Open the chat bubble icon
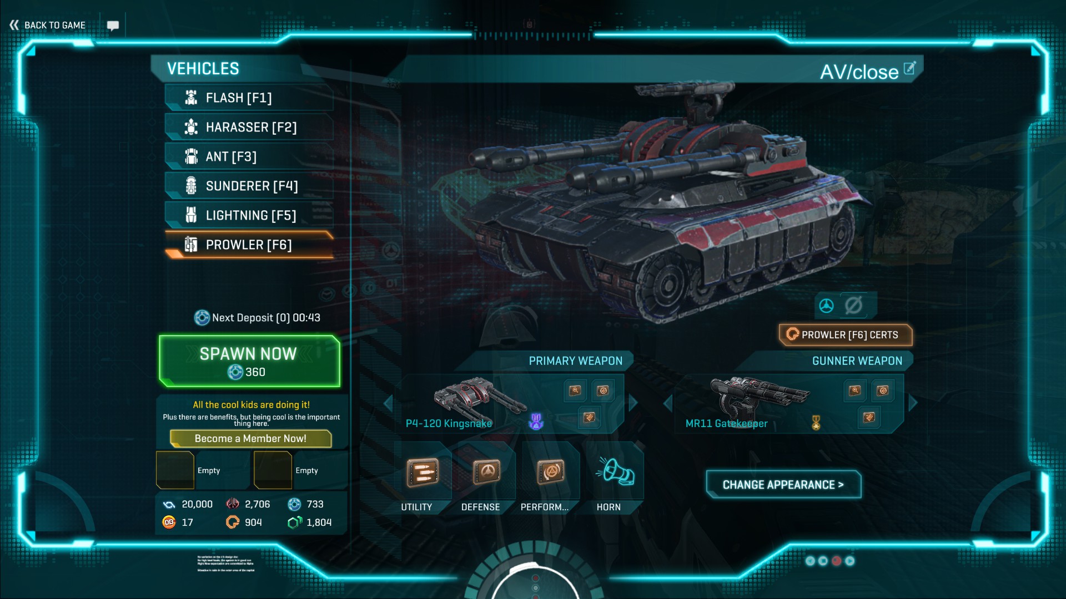The height and width of the screenshot is (599, 1066). pos(113,26)
